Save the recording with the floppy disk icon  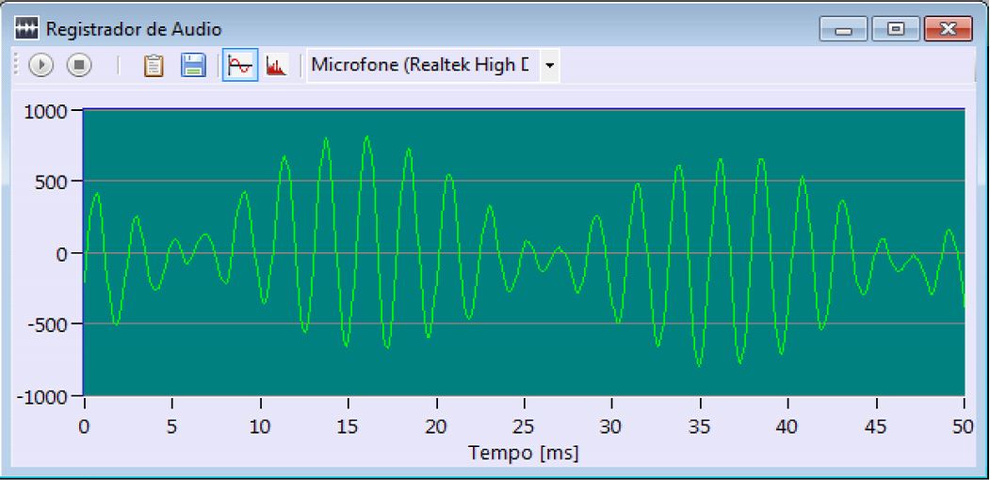[x=193, y=65]
